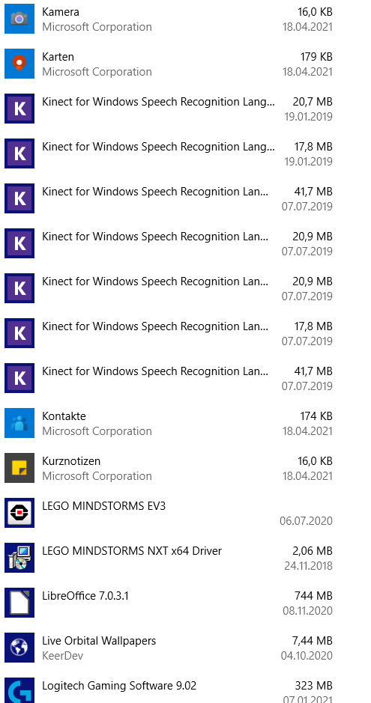
Task: Click the Kinect icon beside the 20,7 MB entry
Action: 19,109
